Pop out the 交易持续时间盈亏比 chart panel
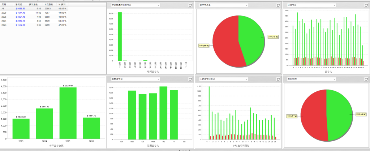This screenshot has width=370, height=151. pyautogui.click(x=190, y=5)
